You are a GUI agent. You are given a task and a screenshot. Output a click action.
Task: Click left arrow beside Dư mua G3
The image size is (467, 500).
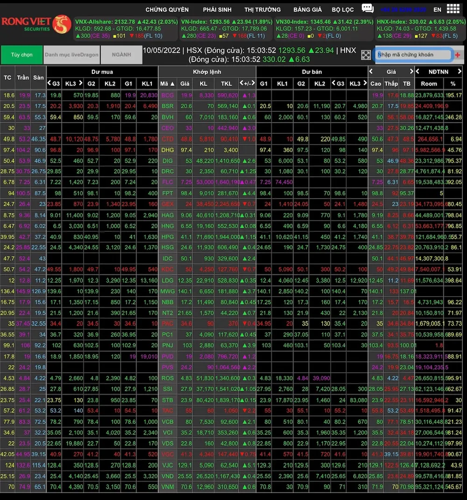[50, 83]
